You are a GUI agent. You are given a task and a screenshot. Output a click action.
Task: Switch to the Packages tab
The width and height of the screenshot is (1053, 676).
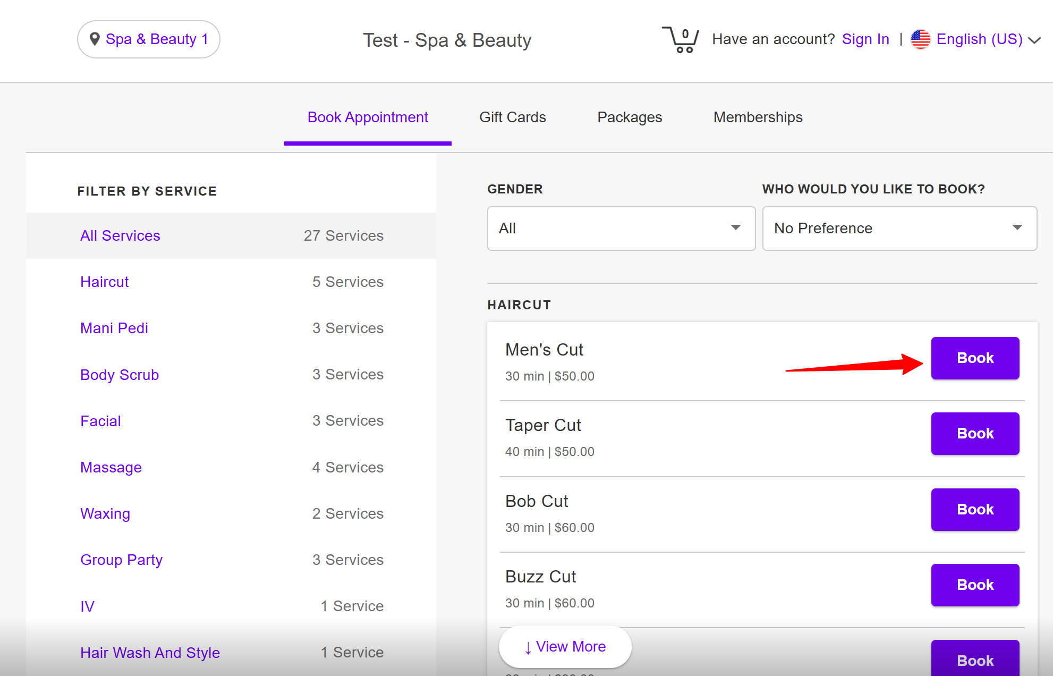pyautogui.click(x=630, y=117)
